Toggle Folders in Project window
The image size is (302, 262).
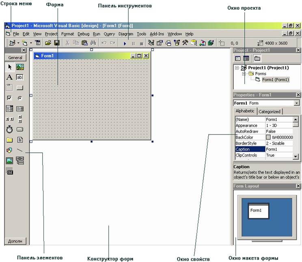[257, 58]
